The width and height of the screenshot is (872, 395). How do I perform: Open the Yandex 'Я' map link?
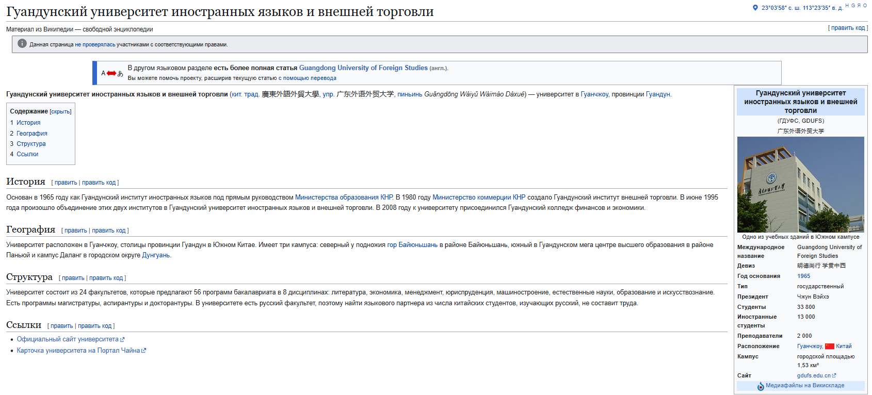point(859,6)
